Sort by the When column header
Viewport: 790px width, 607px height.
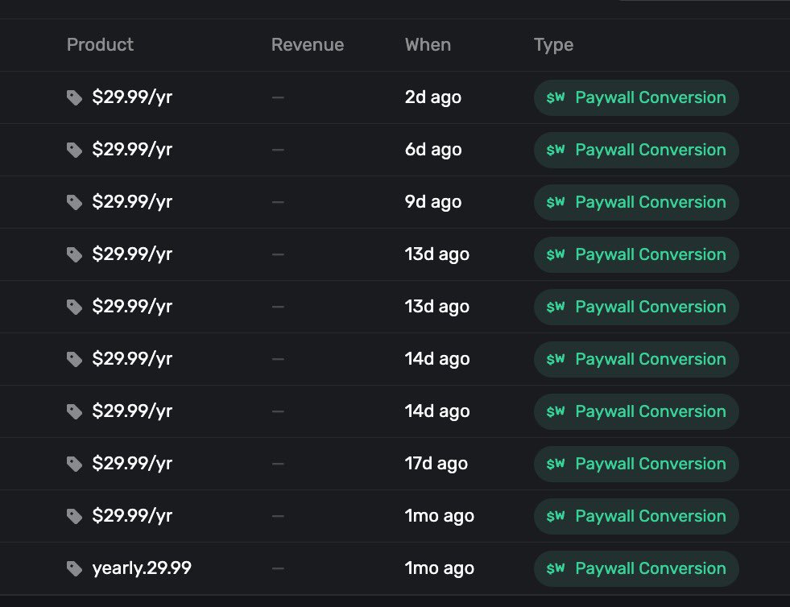pos(428,45)
